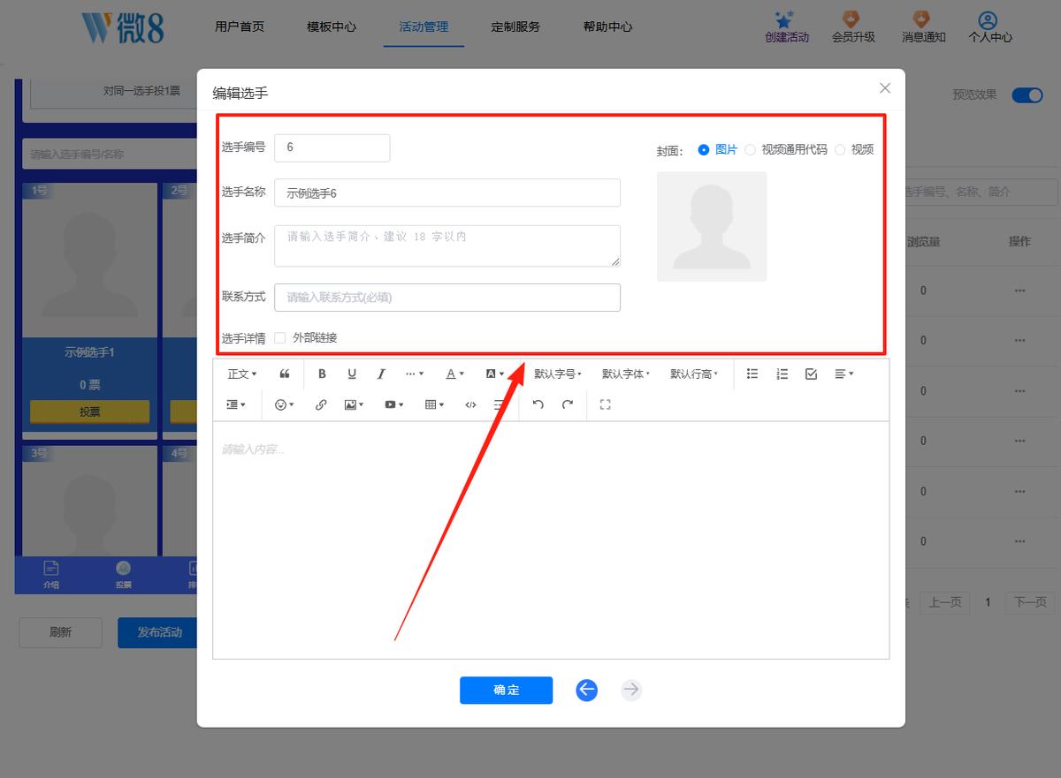The image size is (1061, 778).
Task: Click the 刷新 button
Action: click(x=61, y=632)
